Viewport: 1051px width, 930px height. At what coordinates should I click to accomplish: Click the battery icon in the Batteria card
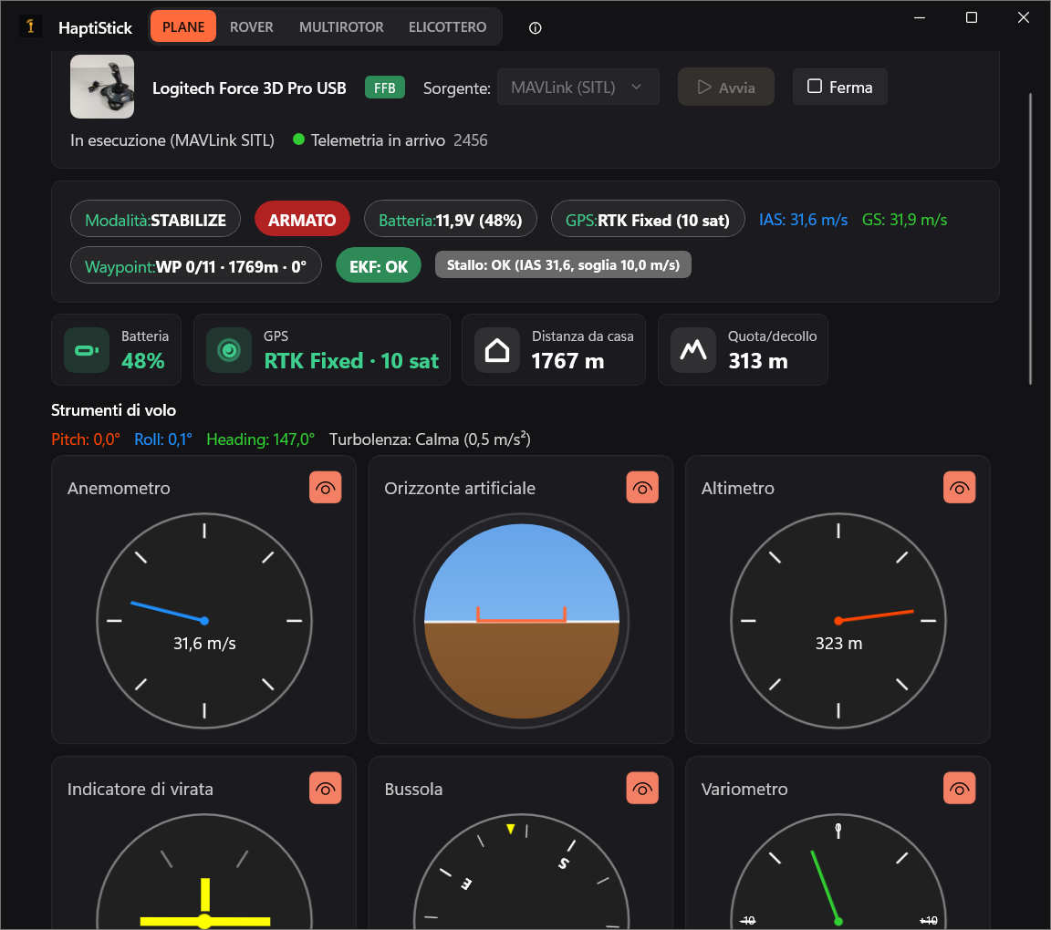[87, 350]
